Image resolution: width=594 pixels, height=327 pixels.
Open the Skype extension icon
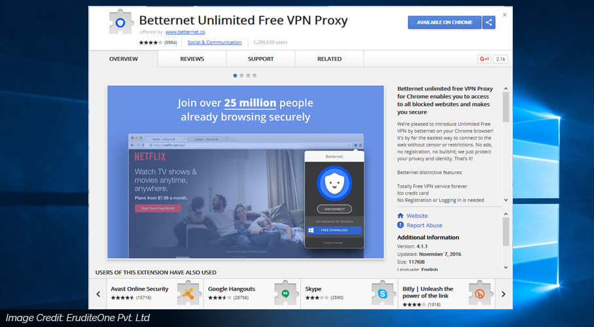click(383, 293)
